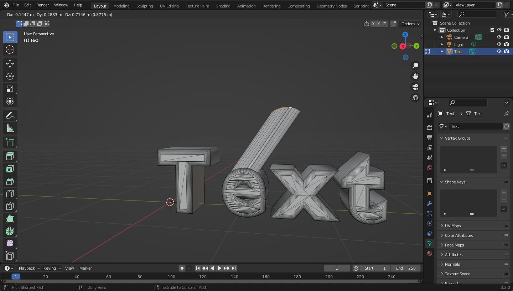The height and width of the screenshot is (291, 513).
Task: Switch to the UV Editing workspace
Action: 169,6
